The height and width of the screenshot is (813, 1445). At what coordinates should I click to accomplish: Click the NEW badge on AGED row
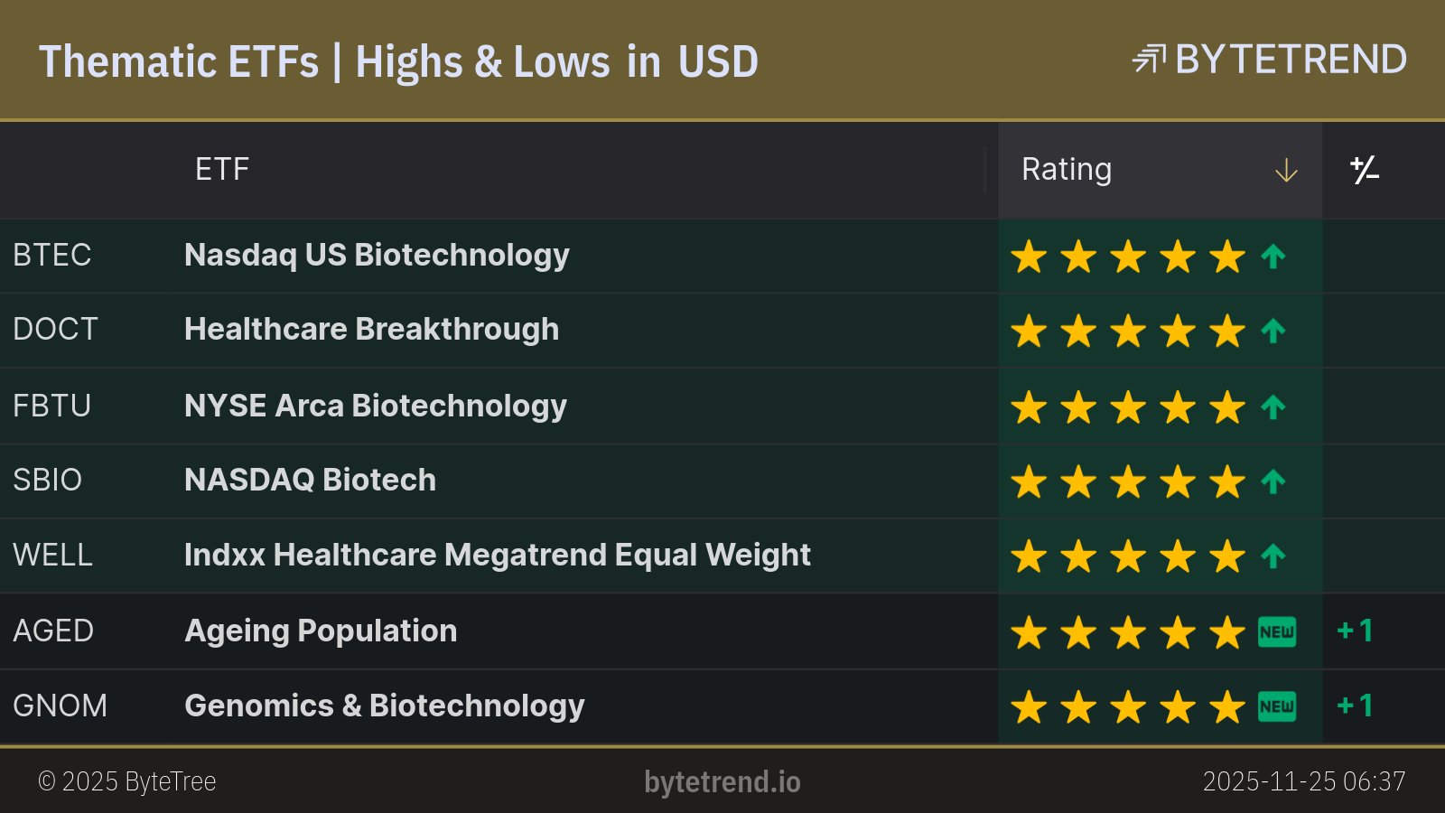(1277, 632)
